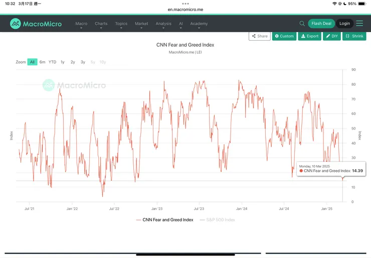Expand the Academy menu
The height and width of the screenshot is (258, 371).
(x=199, y=25)
